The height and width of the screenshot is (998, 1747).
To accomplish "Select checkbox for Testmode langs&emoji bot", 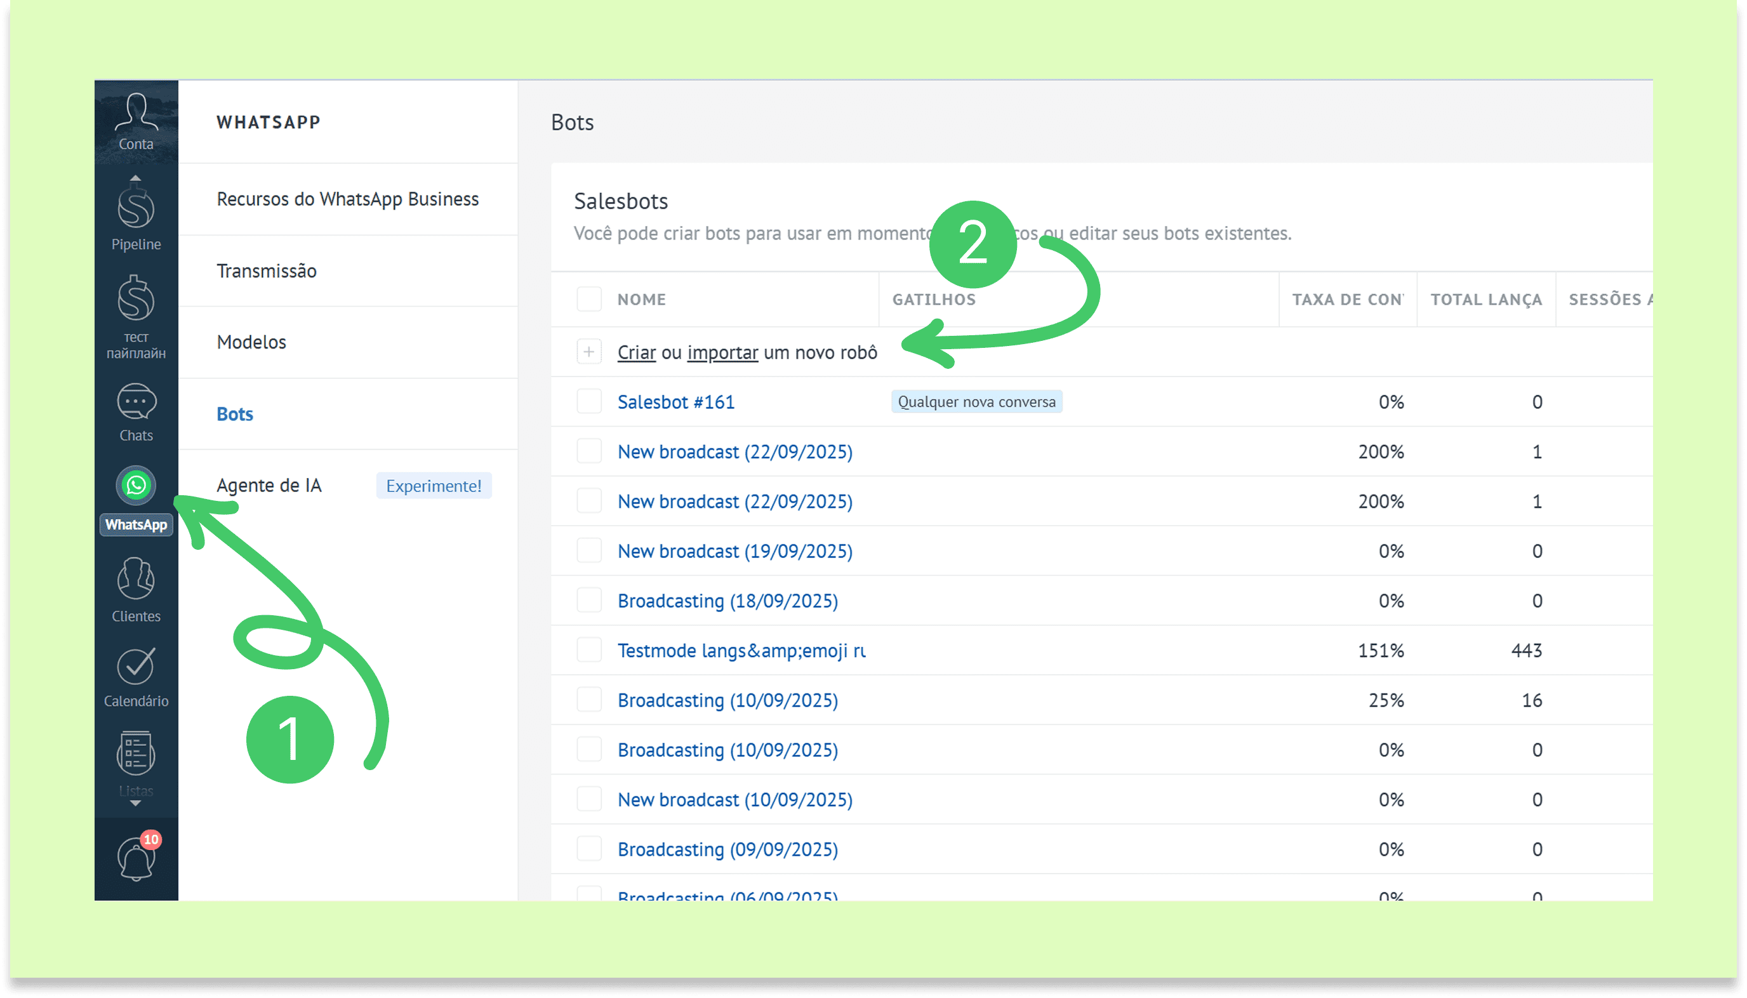I will click(x=588, y=650).
